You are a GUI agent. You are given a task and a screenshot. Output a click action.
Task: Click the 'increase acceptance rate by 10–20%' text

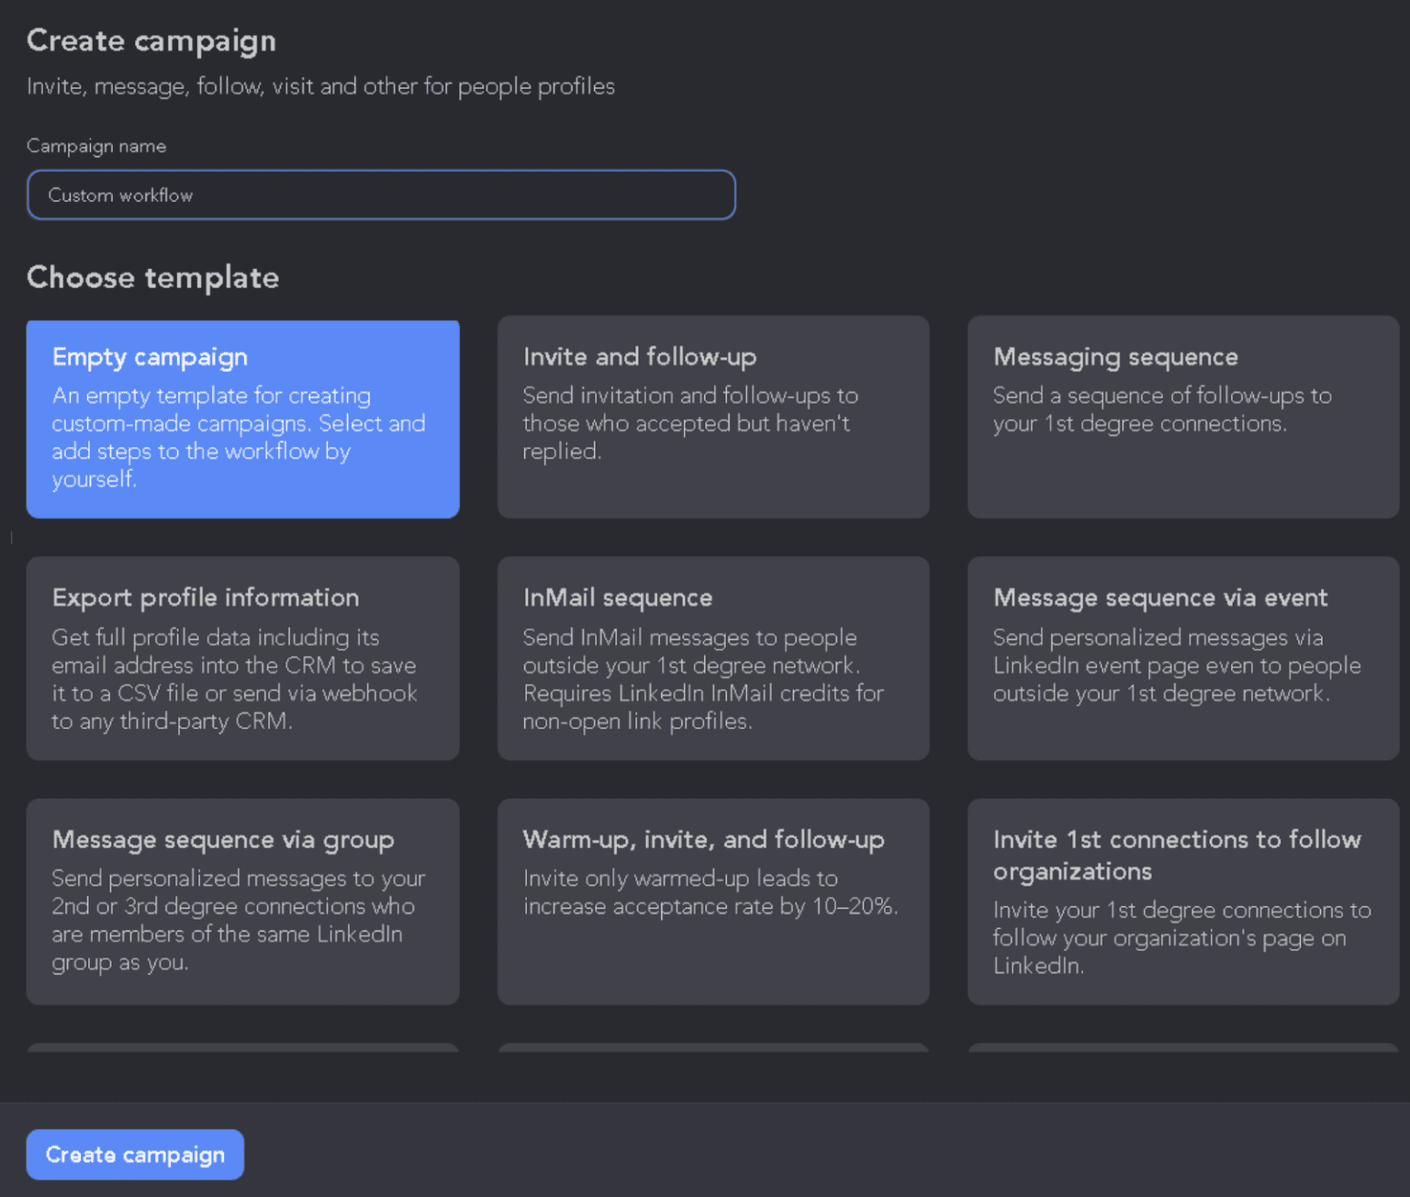click(710, 907)
